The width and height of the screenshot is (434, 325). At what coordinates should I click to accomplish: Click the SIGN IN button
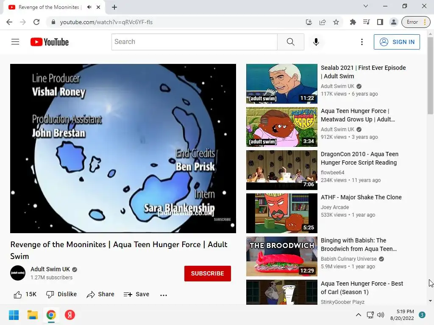pos(397,42)
